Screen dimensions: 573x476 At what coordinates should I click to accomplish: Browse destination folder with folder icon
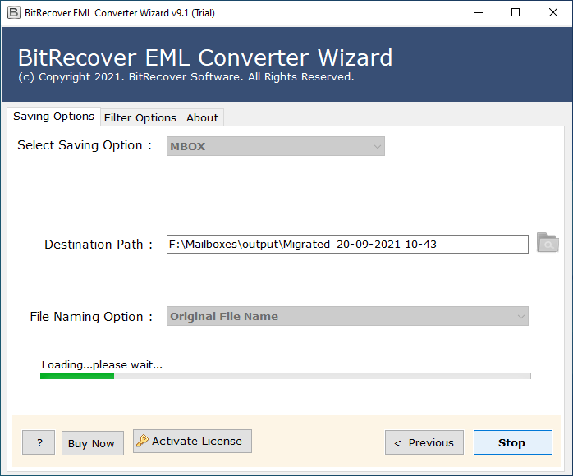click(548, 243)
